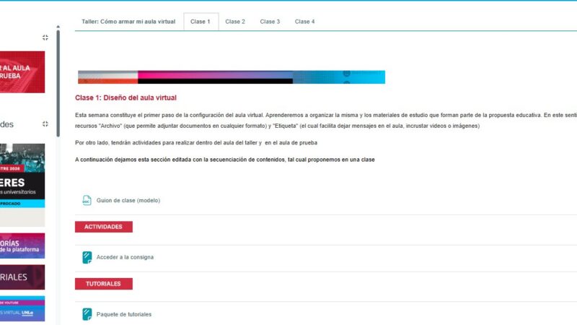Click the purple 'de la plataforma' banner
The height and width of the screenshot is (325, 577).
click(22, 246)
